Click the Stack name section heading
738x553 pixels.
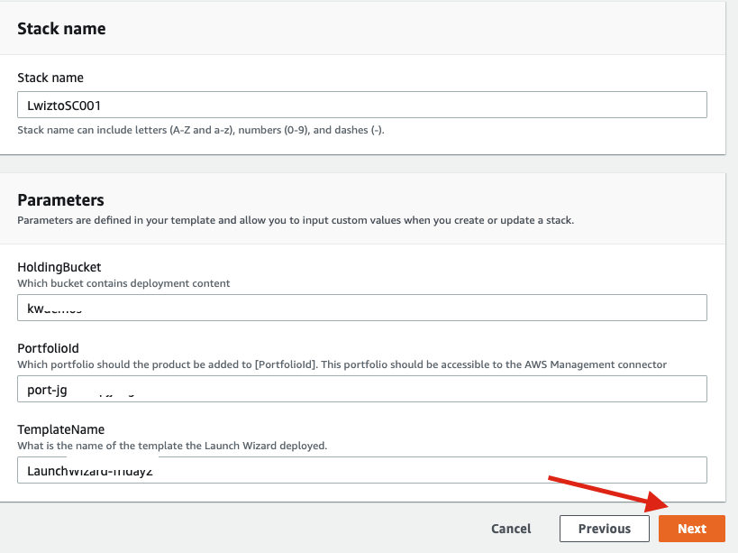point(60,28)
